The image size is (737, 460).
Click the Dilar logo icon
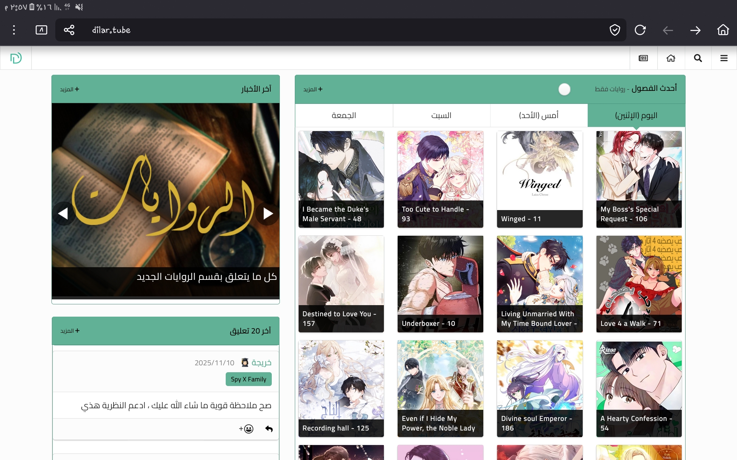coord(16,58)
